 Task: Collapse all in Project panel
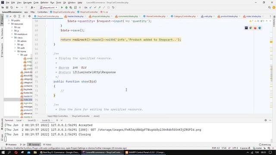(24, 16)
